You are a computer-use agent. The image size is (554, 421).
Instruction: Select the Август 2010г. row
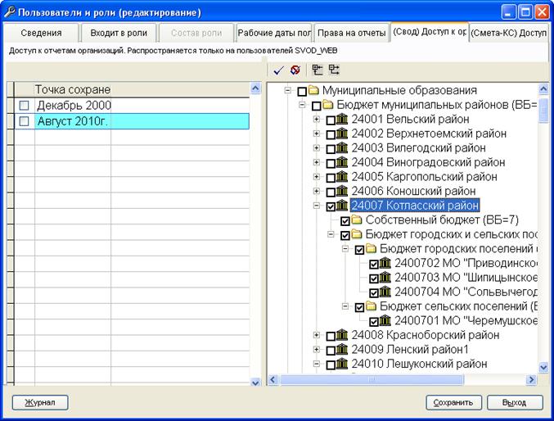click(132, 121)
